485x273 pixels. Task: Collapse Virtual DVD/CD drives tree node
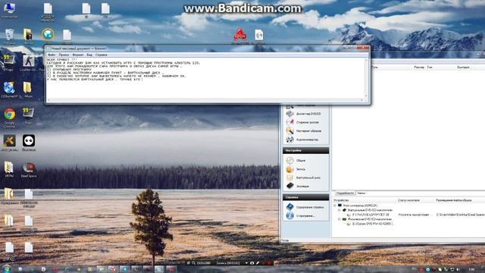pos(339,210)
